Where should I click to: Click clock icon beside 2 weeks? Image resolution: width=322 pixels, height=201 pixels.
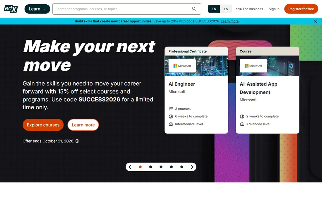[242, 116]
